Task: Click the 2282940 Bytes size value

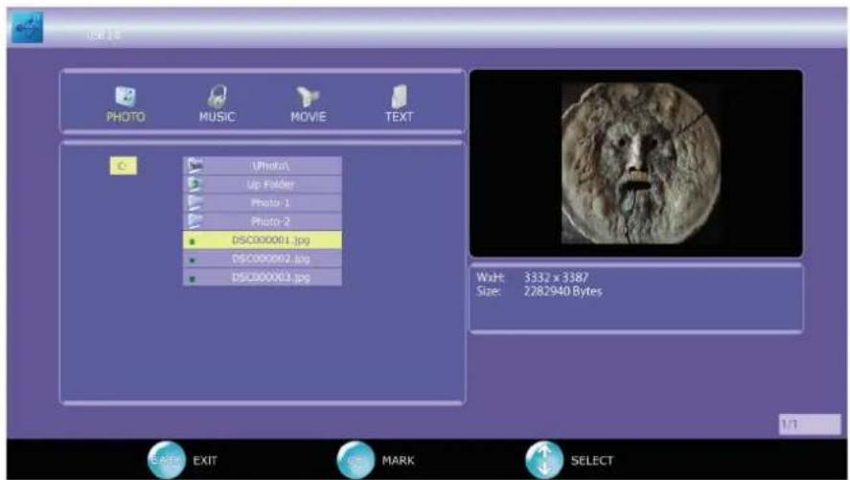Action: 563,291
